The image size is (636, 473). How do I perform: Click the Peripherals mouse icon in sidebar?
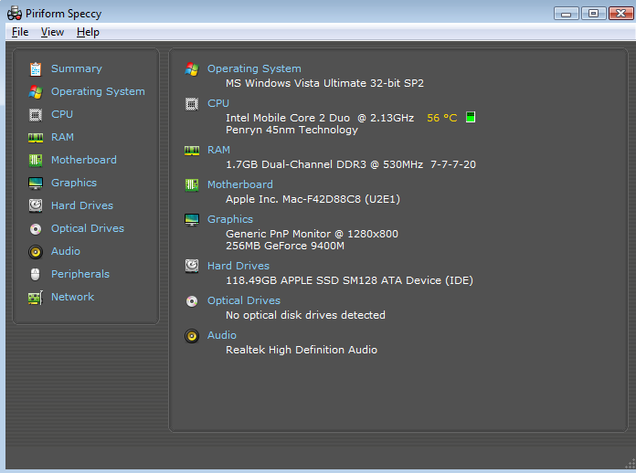(x=36, y=275)
